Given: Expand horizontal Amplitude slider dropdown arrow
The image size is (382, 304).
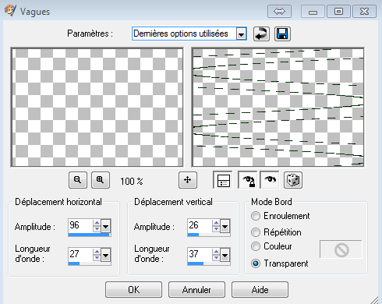Looking at the screenshot, I should coord(105,226).
